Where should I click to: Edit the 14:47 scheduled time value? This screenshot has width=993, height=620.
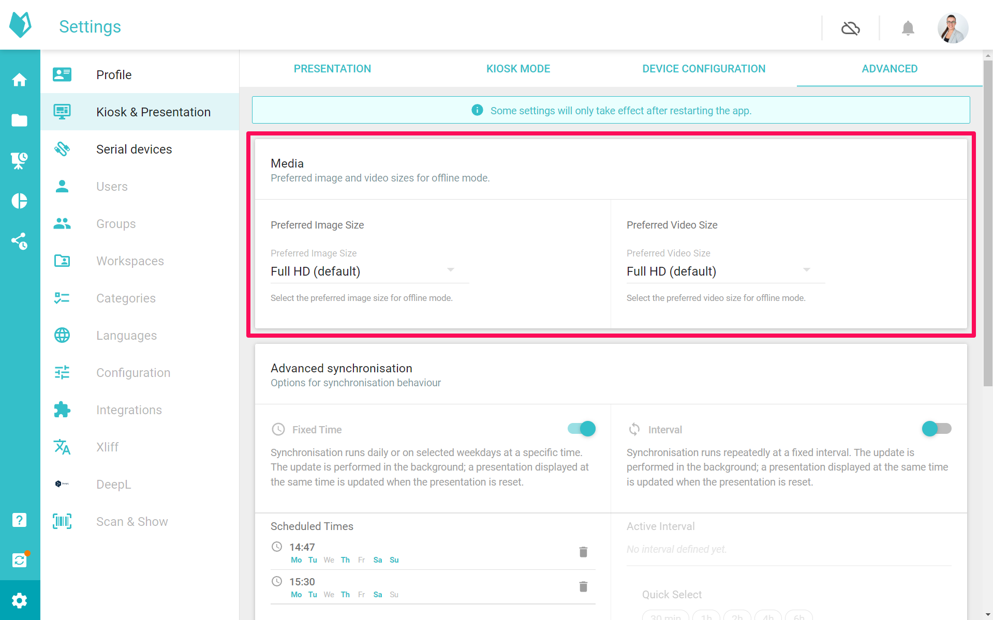coord(302,547)
